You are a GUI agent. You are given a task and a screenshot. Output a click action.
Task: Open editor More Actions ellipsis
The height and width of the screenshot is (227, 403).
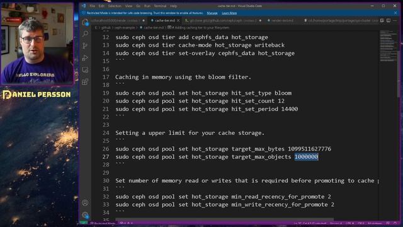point(395,20)
